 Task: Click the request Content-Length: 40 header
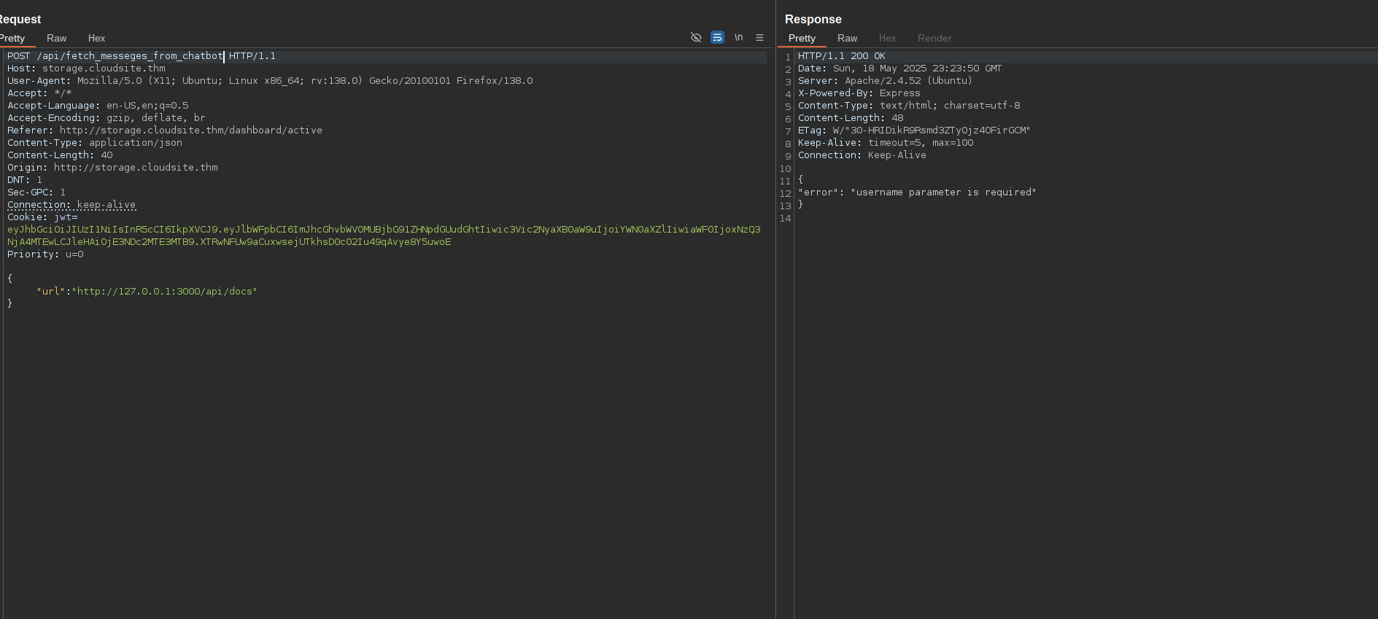coord(60,155)
